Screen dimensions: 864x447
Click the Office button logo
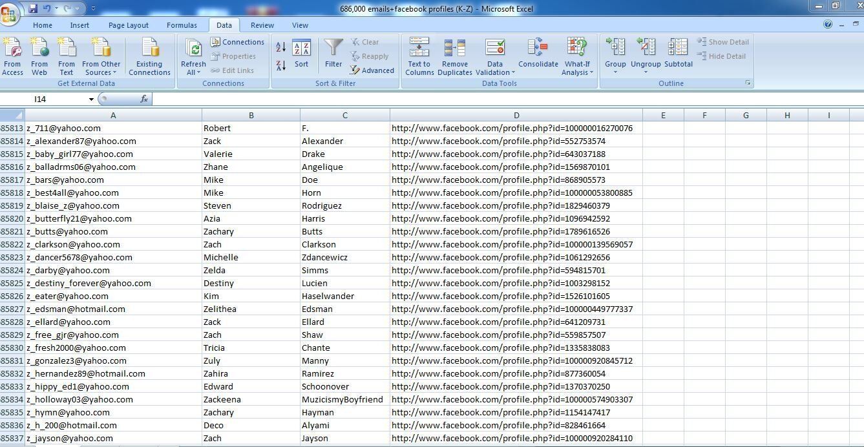(9, 14)
